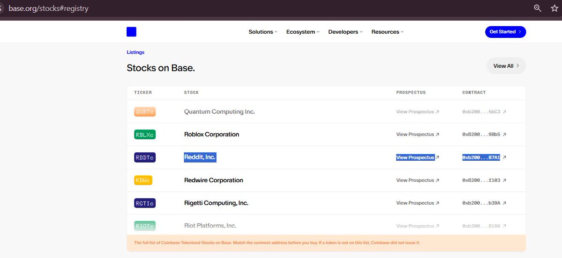Click the QUBTc ticker badge
Image resolution: width=562 pixels, height=258 pixels.
[145, 112]
